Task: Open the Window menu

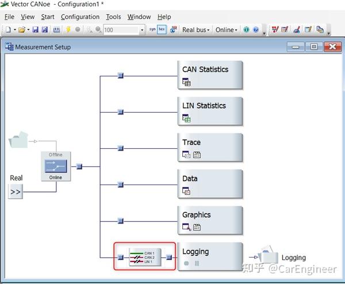Action: (x=139, y=17)
